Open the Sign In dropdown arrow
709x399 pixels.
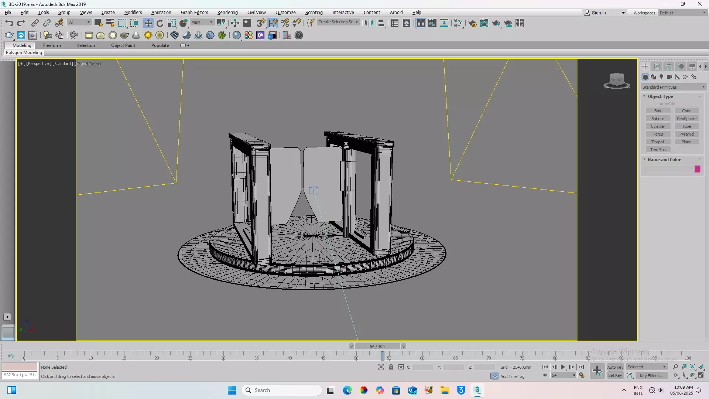coord(623,13)
